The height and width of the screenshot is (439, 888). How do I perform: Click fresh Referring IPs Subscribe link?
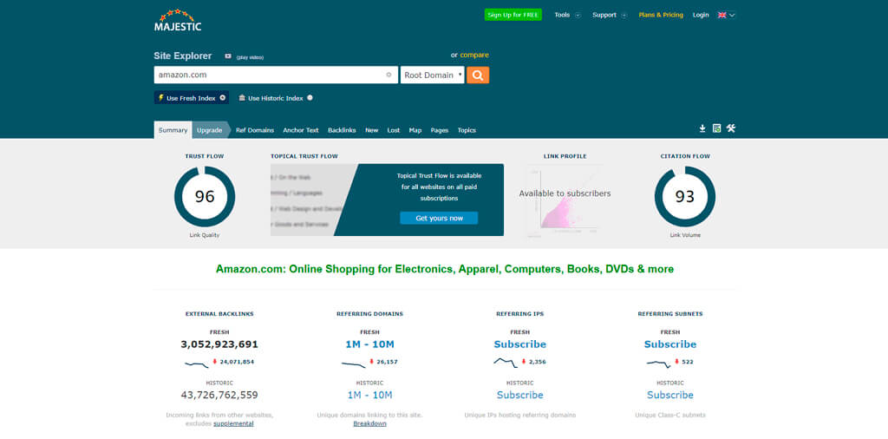click(x=520, y=344)
